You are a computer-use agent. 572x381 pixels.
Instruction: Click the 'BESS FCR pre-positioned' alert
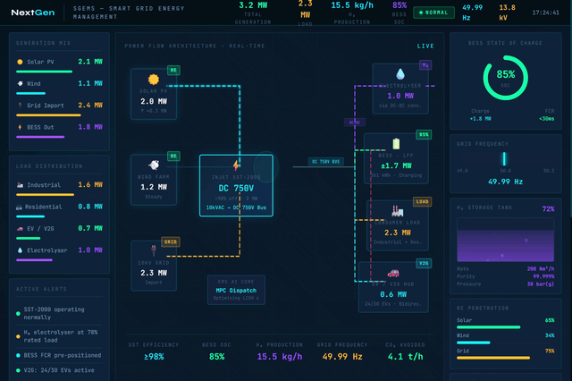59,355
